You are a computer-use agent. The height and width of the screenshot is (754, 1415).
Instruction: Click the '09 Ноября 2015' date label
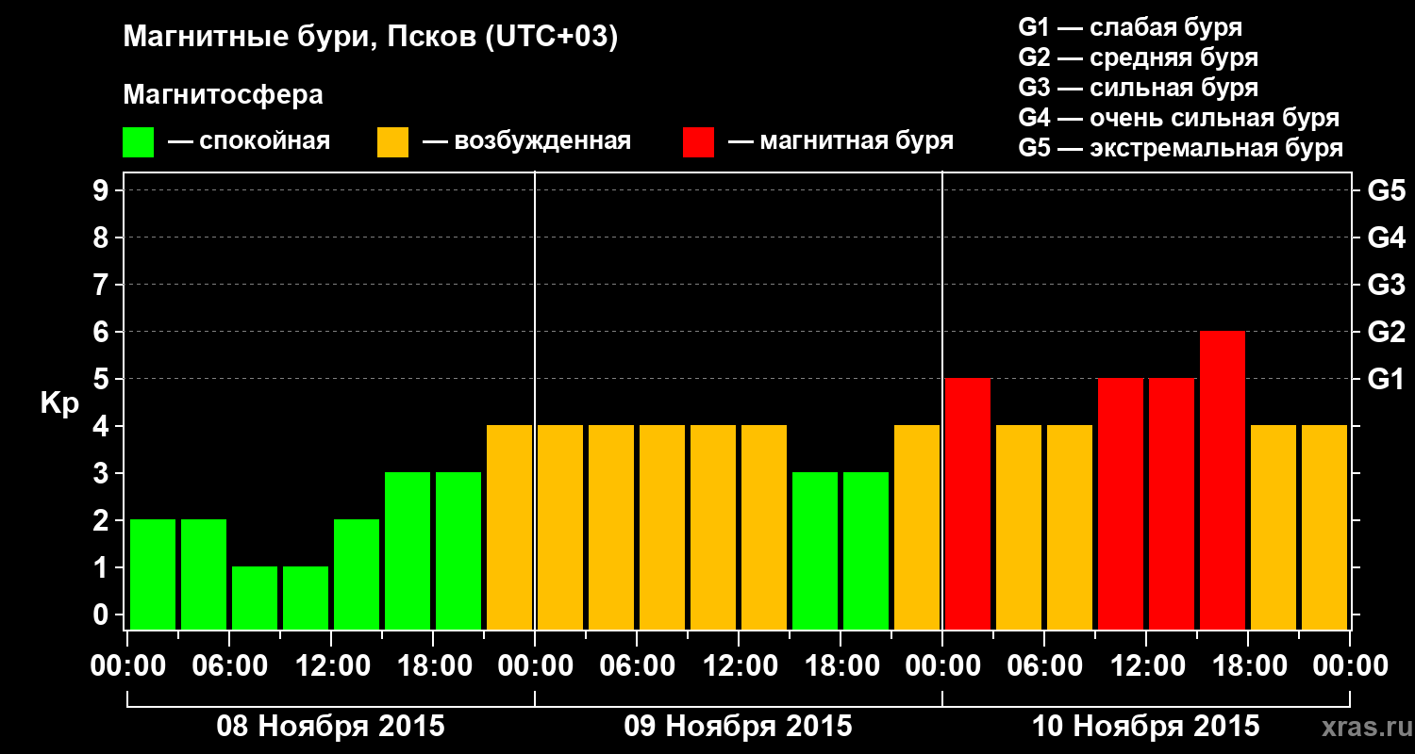[x=738, y=726]
